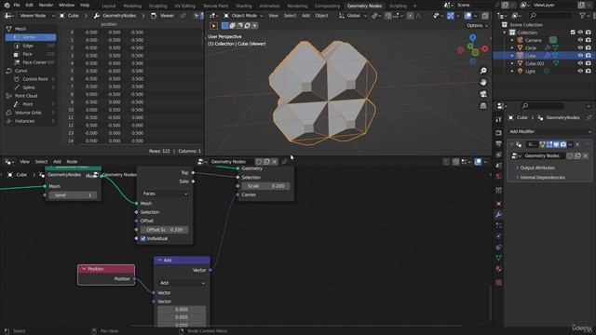
Task: Expand the Output Attributes panel
Action: pos(536,167)
